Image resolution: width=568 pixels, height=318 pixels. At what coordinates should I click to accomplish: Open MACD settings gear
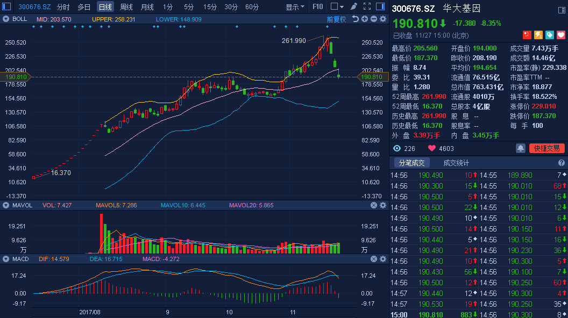[383, 259]
